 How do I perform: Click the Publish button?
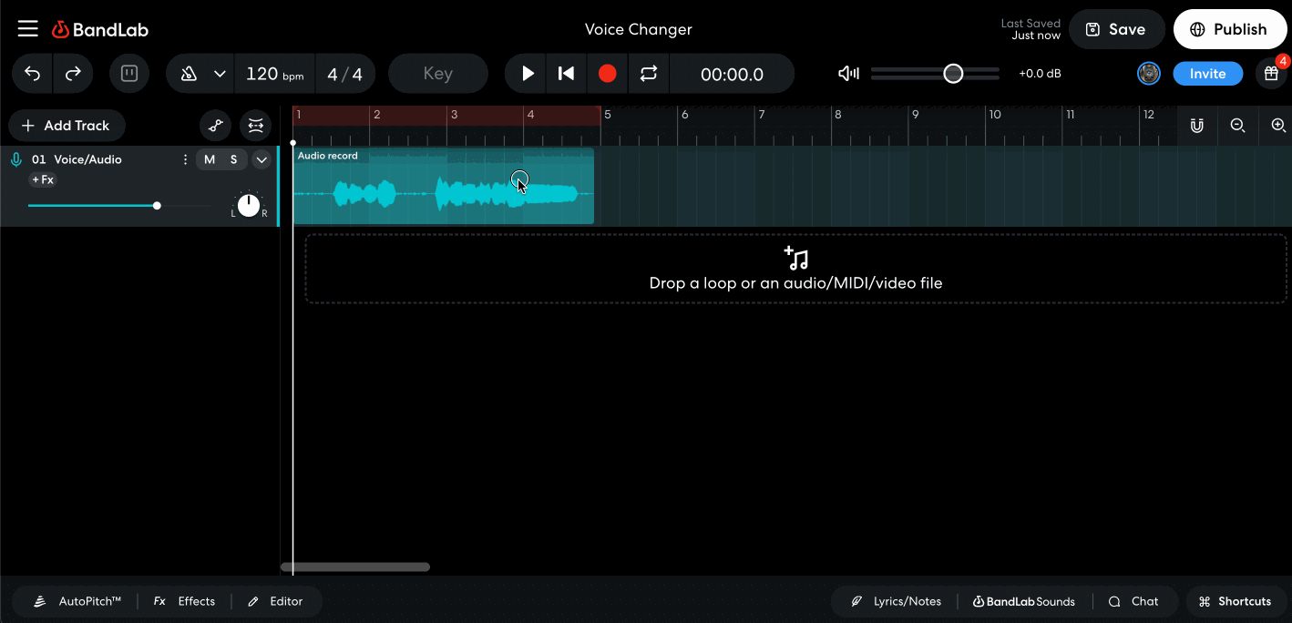tap(1230, 29)
